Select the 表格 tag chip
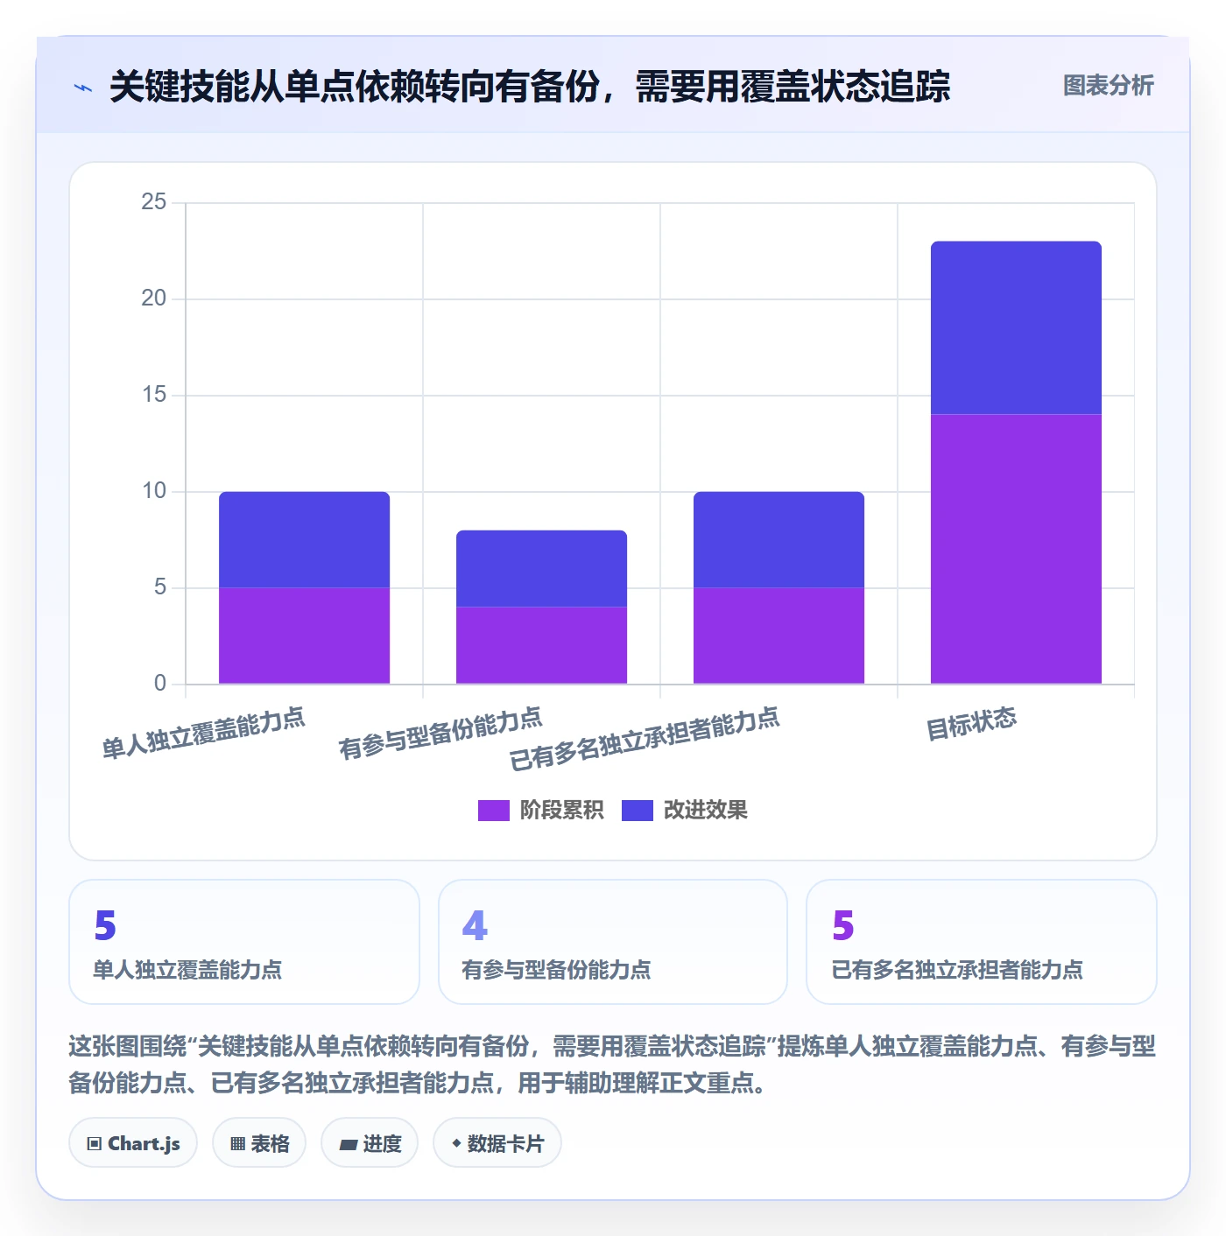The image size is (1226, 1236). click(x=259, y=1143)
